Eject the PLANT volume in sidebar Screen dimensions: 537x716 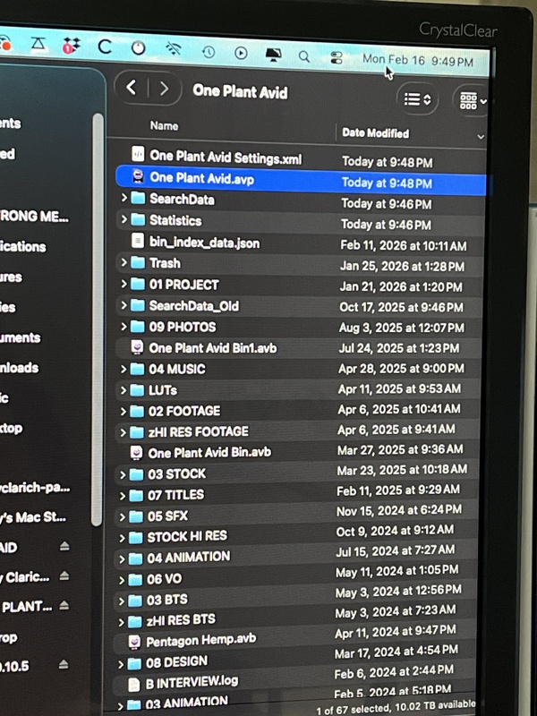pyautogui.click(x=64, y=606)
